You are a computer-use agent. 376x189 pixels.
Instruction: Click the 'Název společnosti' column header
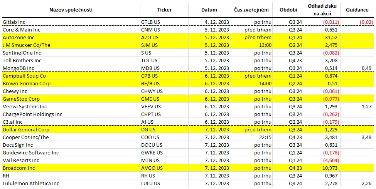pyautogui.click(x=71, y=10)
